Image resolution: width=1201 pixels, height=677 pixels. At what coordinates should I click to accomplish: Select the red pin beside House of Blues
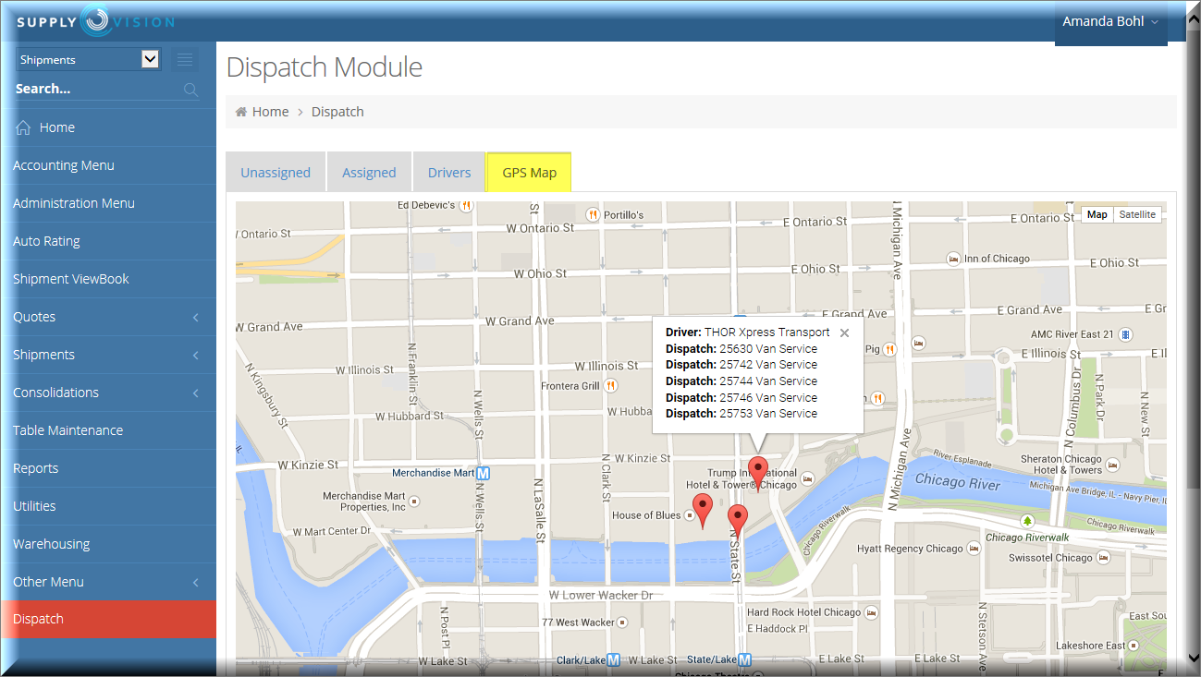tap(703, 511)
